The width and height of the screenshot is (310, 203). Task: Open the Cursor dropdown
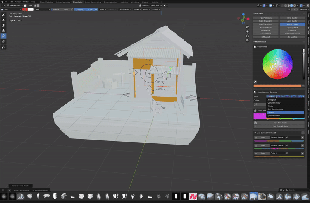tap(156, 9)
